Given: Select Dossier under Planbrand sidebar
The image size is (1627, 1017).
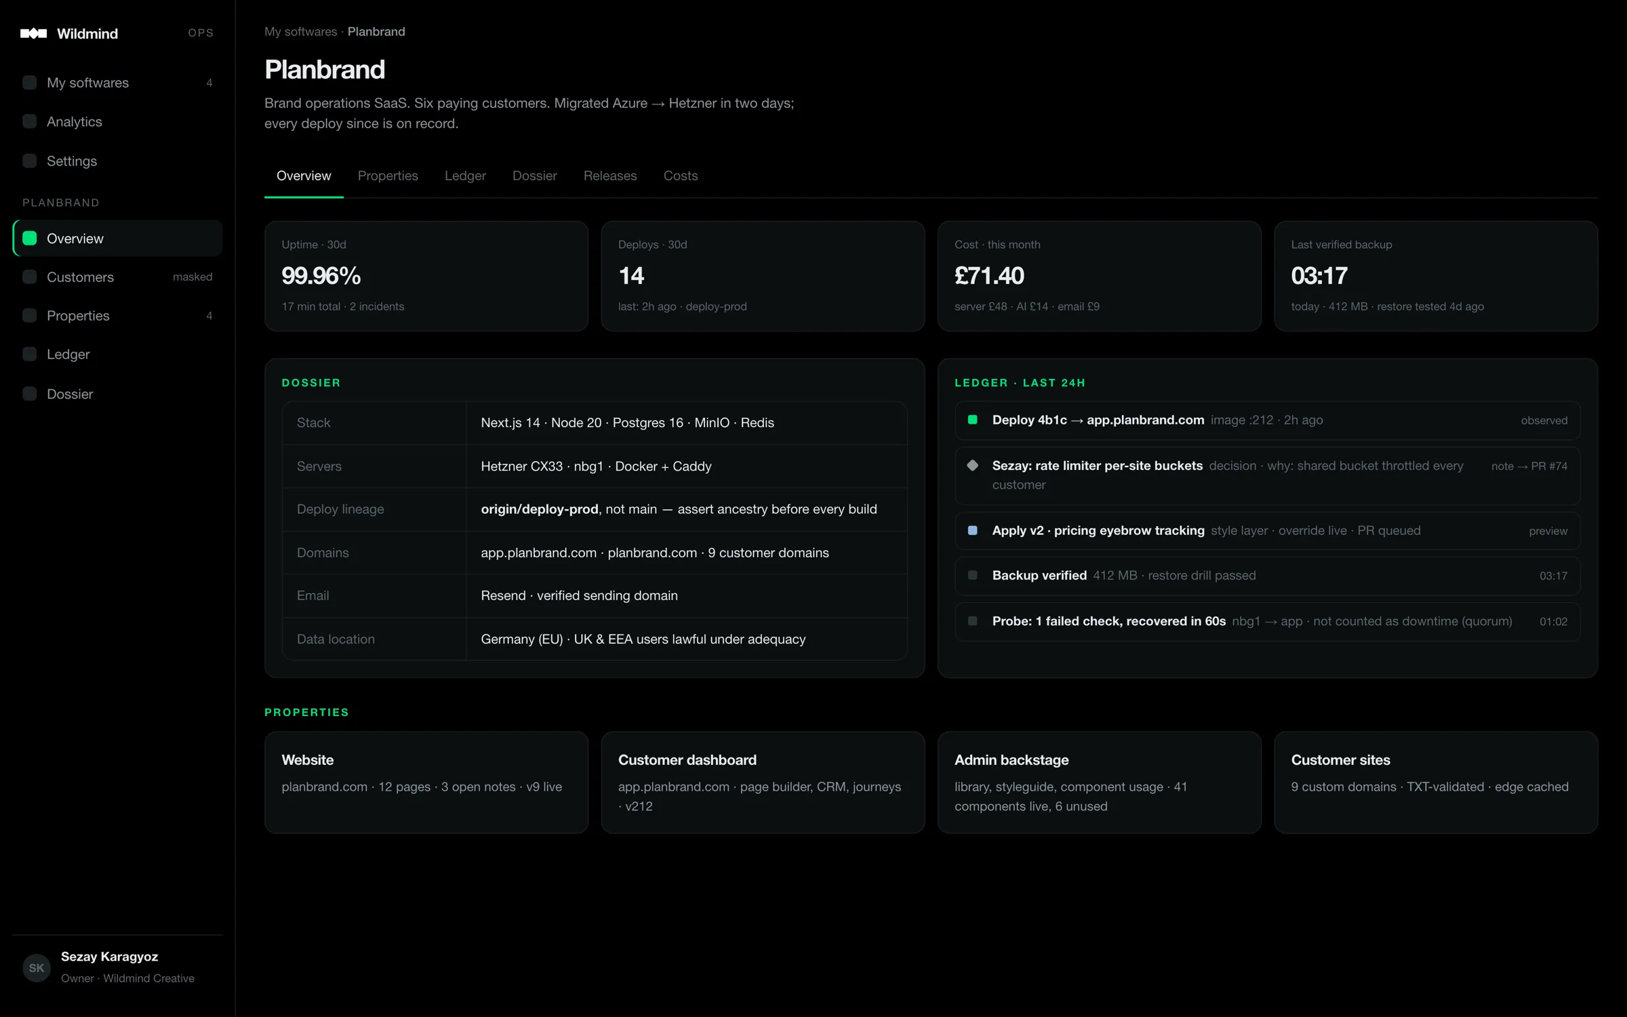Looking at the screenshot, I should click(x=117, y=394).
